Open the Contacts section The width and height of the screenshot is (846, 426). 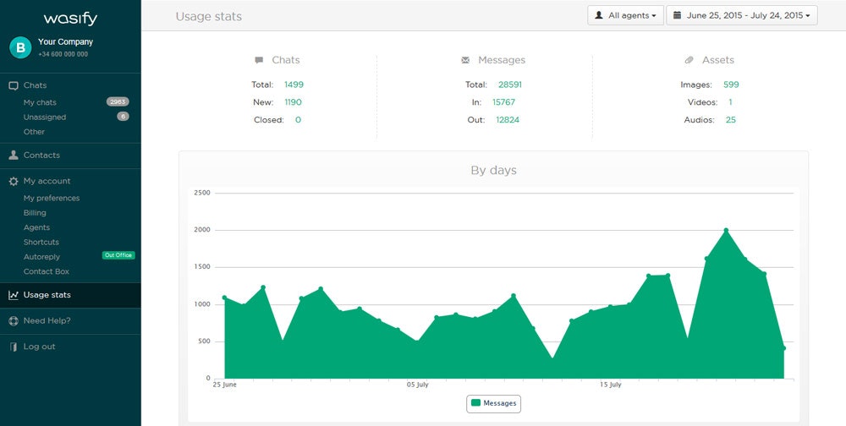(x=41, y=156)
